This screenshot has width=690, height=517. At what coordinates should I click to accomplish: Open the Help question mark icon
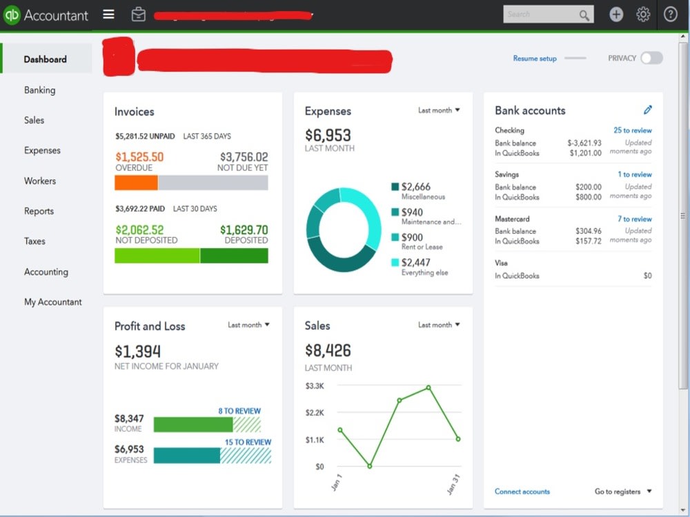pos(670,14)
